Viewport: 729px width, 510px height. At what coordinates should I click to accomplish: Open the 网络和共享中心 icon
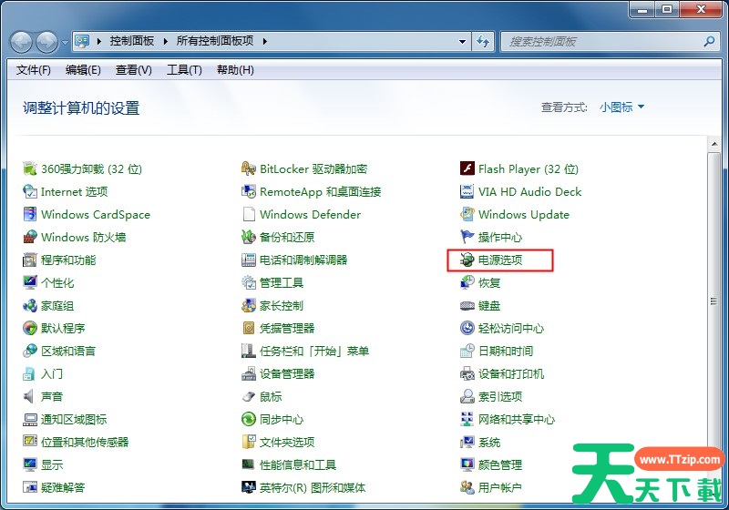(467, 419)
